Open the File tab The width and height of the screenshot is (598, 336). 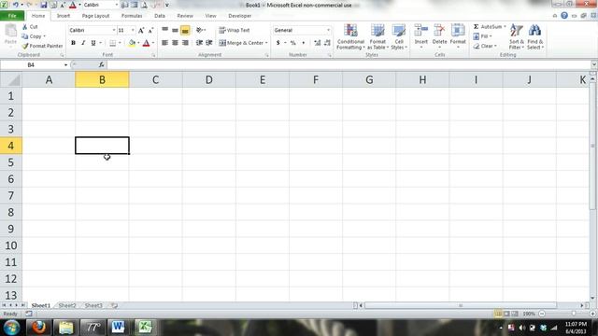12,16
